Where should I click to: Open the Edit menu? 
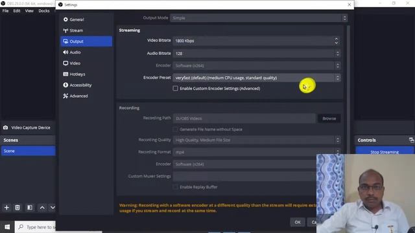tap(17, 11)
